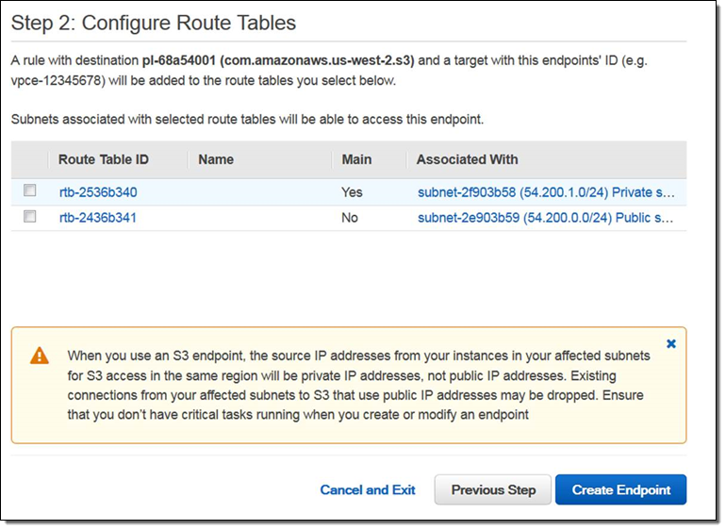Click the orange warning triangle icon

[x=39, y=356]
